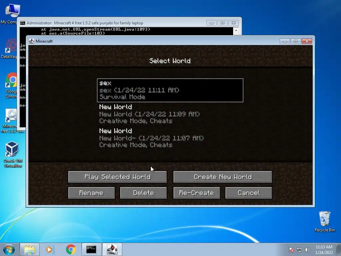Click the command prompt window title icon
The width and height of the screenshot is (341, 256).
point(23,23)
